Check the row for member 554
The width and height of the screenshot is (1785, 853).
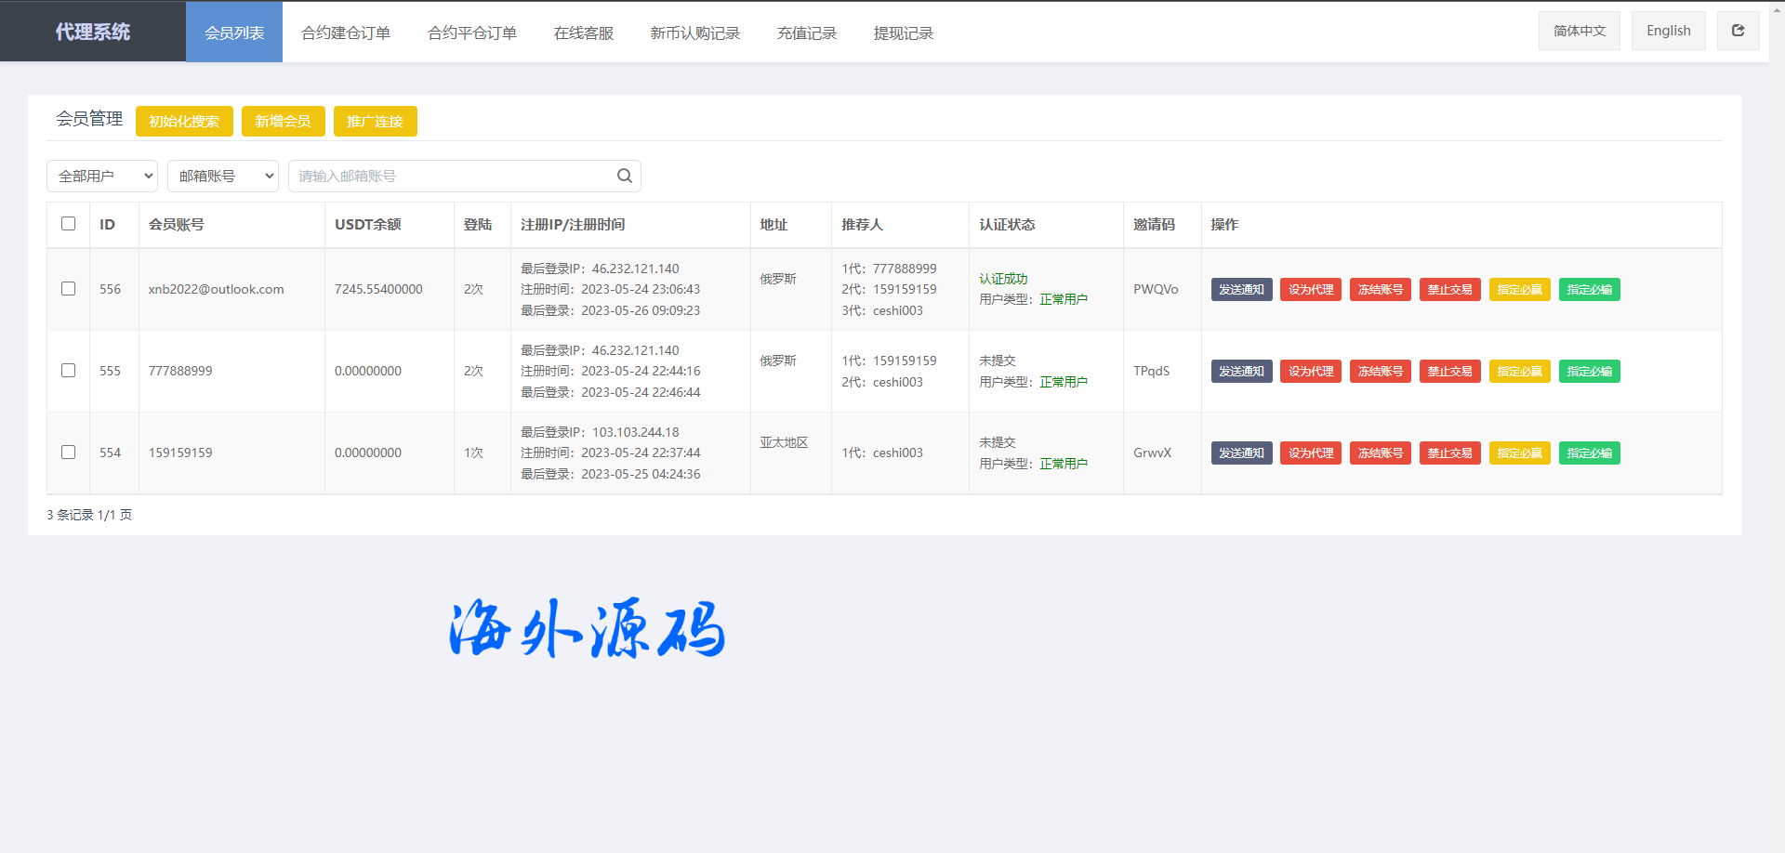tap(68, 453)
